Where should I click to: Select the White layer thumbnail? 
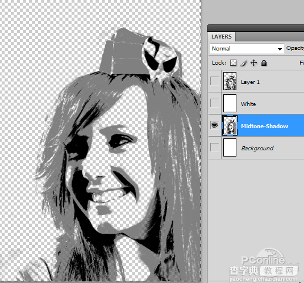tap(230, 103)
